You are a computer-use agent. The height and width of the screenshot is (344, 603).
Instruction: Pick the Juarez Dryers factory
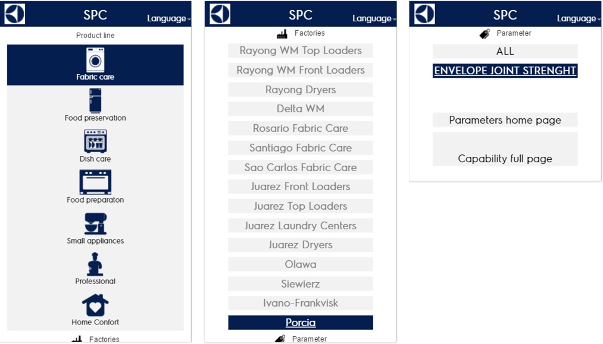coord(301,245)
